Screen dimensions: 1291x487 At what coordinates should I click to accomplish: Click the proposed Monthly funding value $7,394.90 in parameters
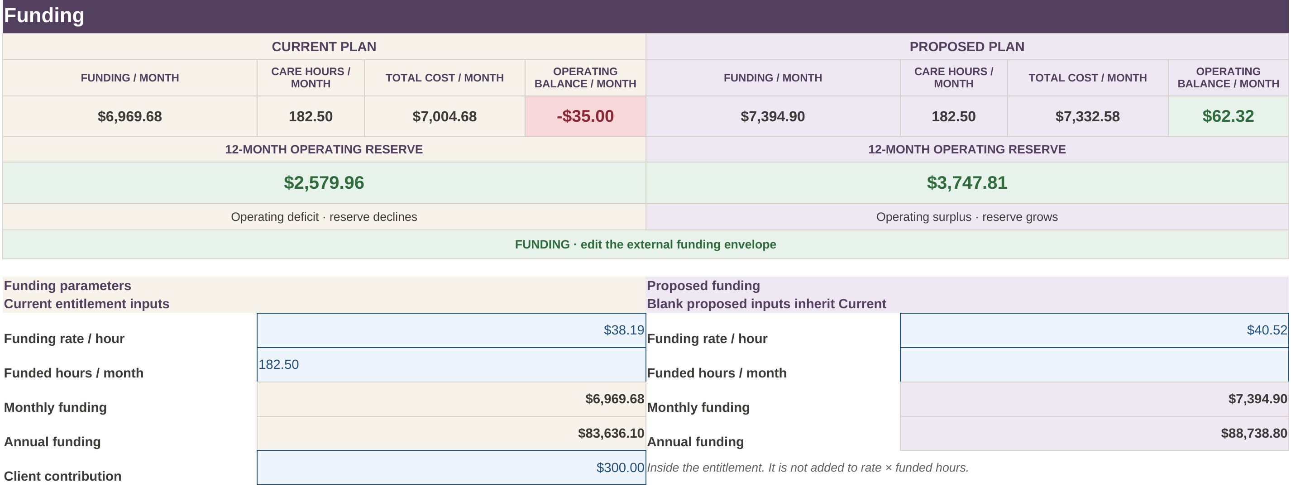[x=1094, y=399]
